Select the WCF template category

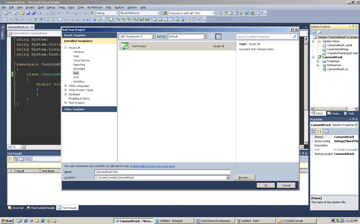[76, 77]
